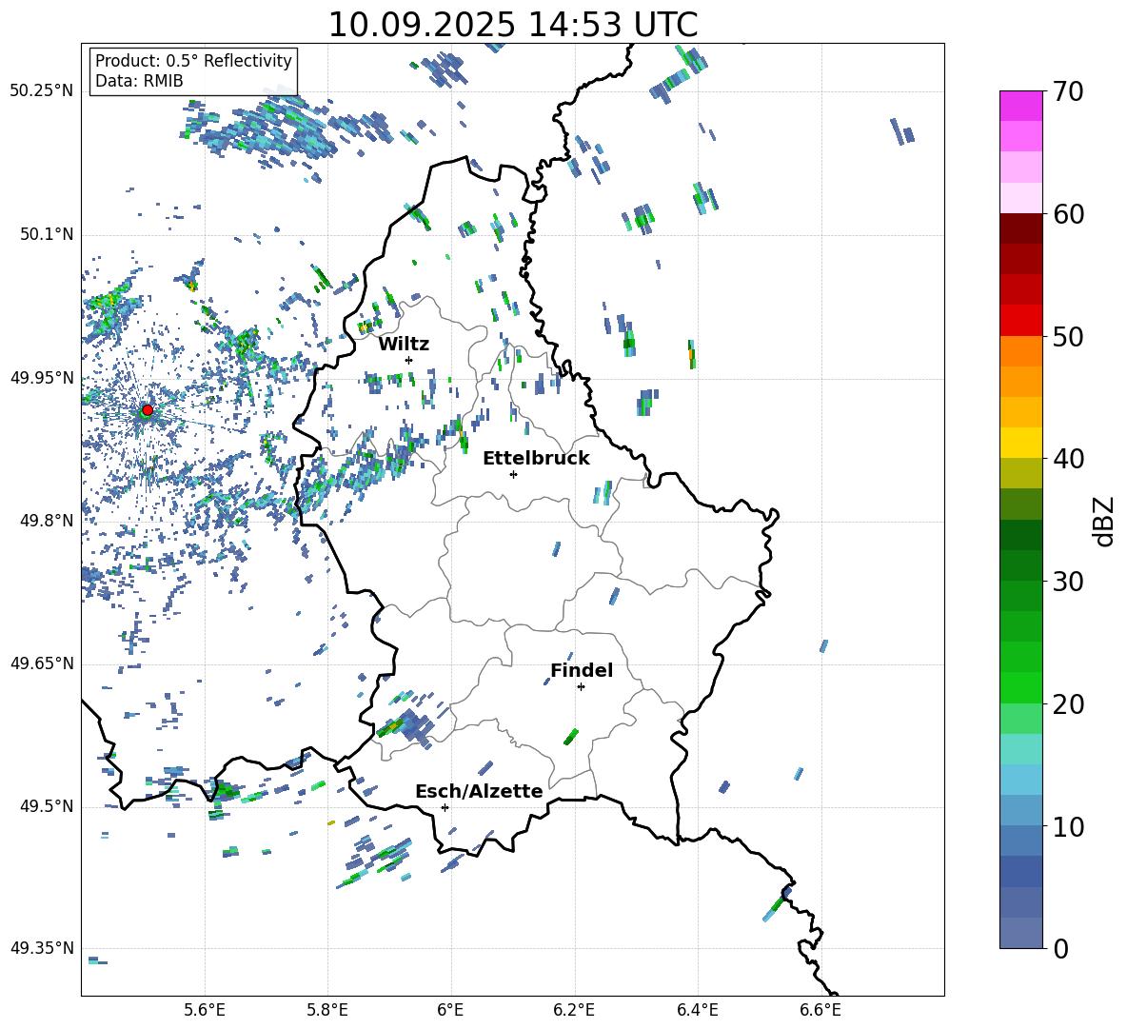Select the Wiltz city label

point(404,344)
